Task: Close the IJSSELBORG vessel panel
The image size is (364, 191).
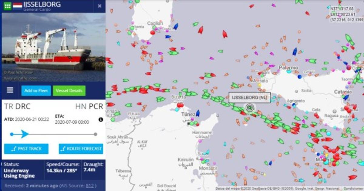Action: click(x=99, y=6)
